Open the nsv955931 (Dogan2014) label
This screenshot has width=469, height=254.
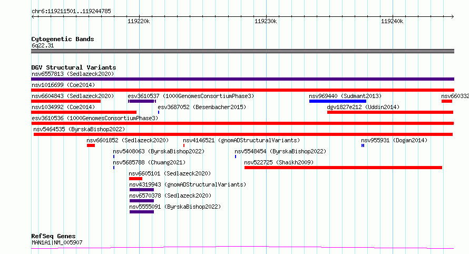394,140
